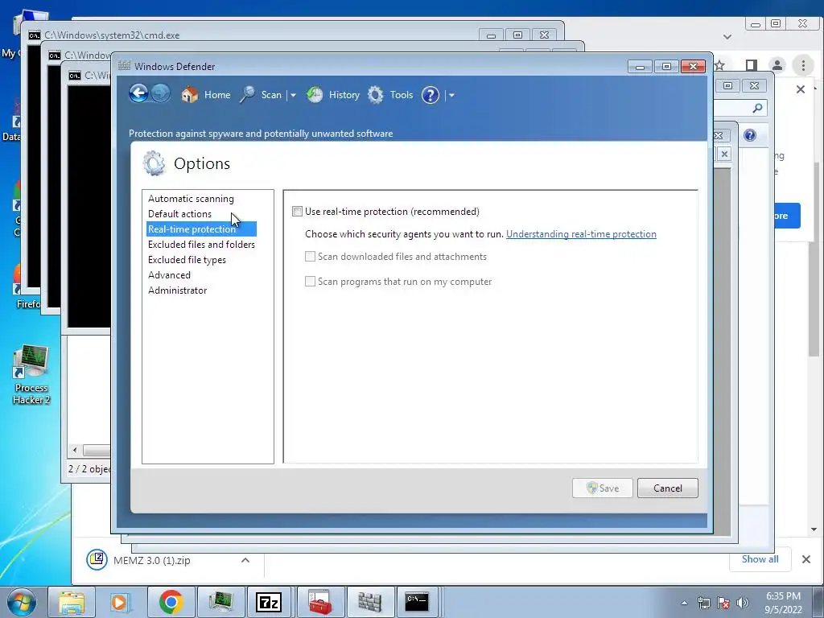Click the round blue help icon behind Defender
The width and height of the screenshot is (824, 618).
[x=750, y=135]
